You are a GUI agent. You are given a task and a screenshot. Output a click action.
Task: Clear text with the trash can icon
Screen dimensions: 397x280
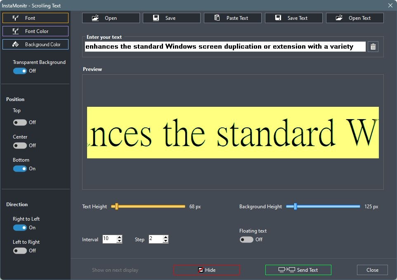coord(373,47)
